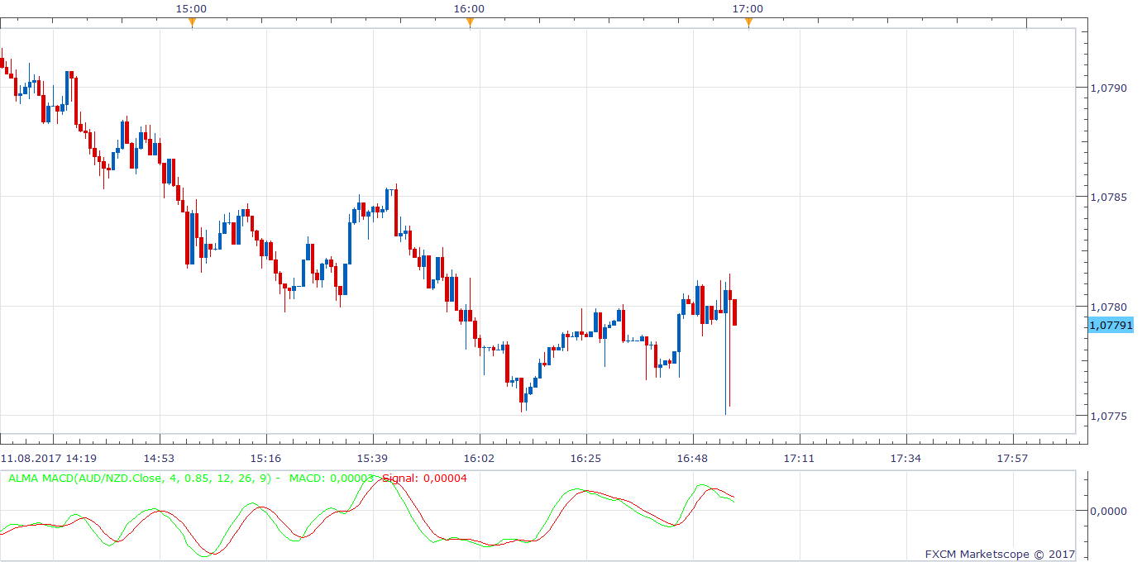
Task: Click the 16:48 time axis label
Action: (x=692, y=458)
